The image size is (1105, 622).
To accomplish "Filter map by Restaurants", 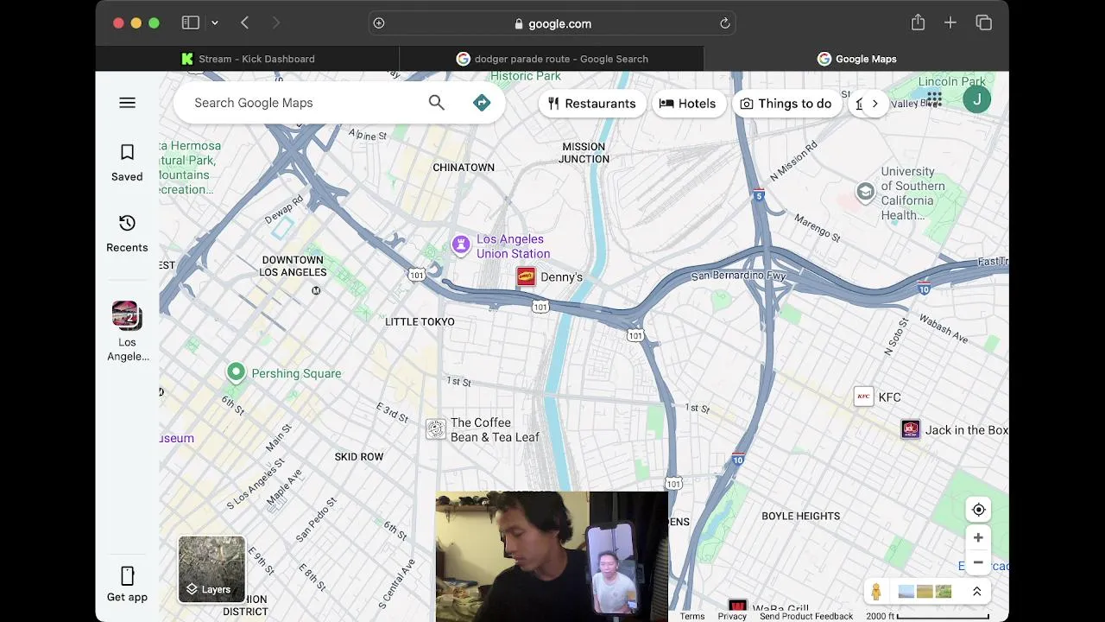I will [x=592, y=104].
